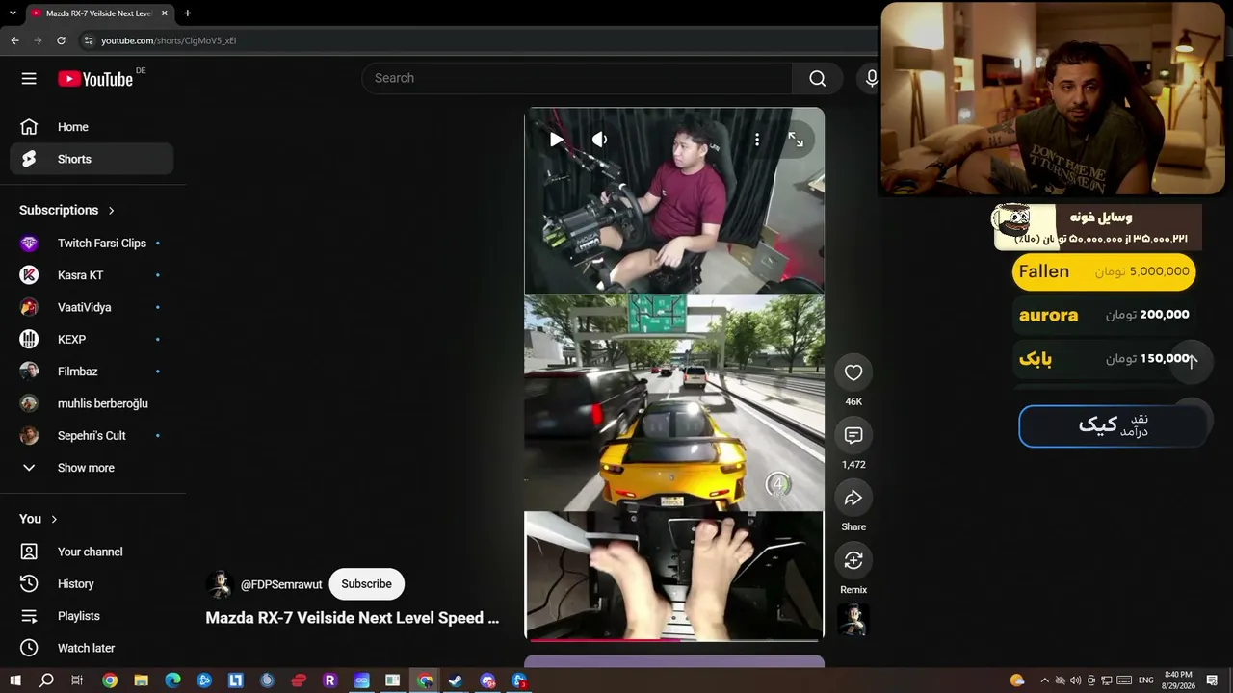Image resolution: width=1233 pixels, height=693 pixels.
Task: Open the sound thumbnail under Remix
Action: pyautogui.click(x=853, y=620)
